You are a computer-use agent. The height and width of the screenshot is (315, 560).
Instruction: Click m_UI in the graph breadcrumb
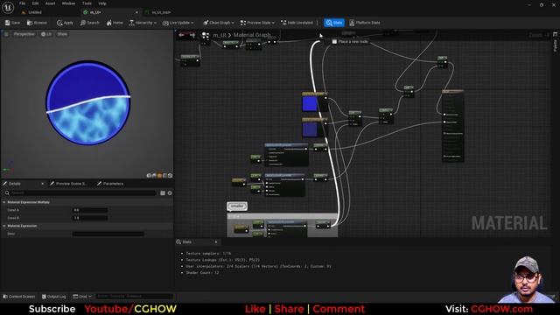[220, 35]
